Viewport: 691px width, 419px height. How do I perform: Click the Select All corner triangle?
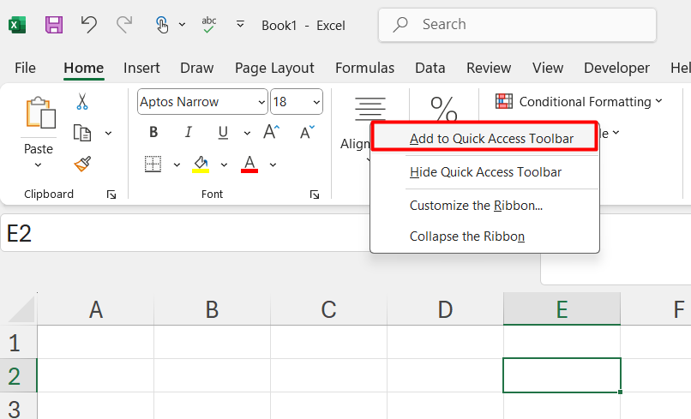click(21, 310)
